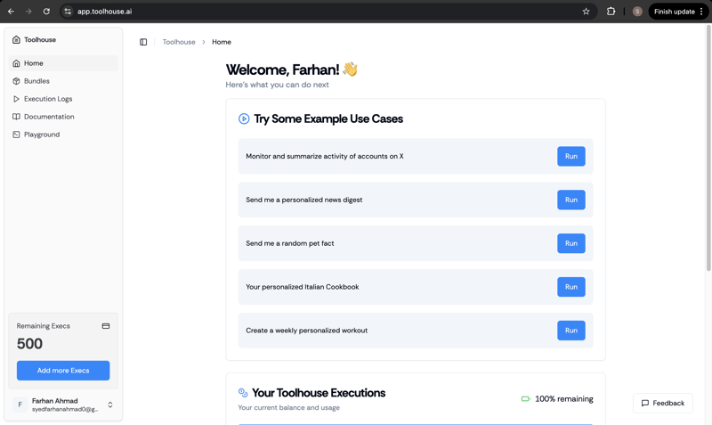Image resolution: width=712 pixels, height=425 pixels.
Task: Open Execution Logs in the sidebar
Action: tap(63, 99)
